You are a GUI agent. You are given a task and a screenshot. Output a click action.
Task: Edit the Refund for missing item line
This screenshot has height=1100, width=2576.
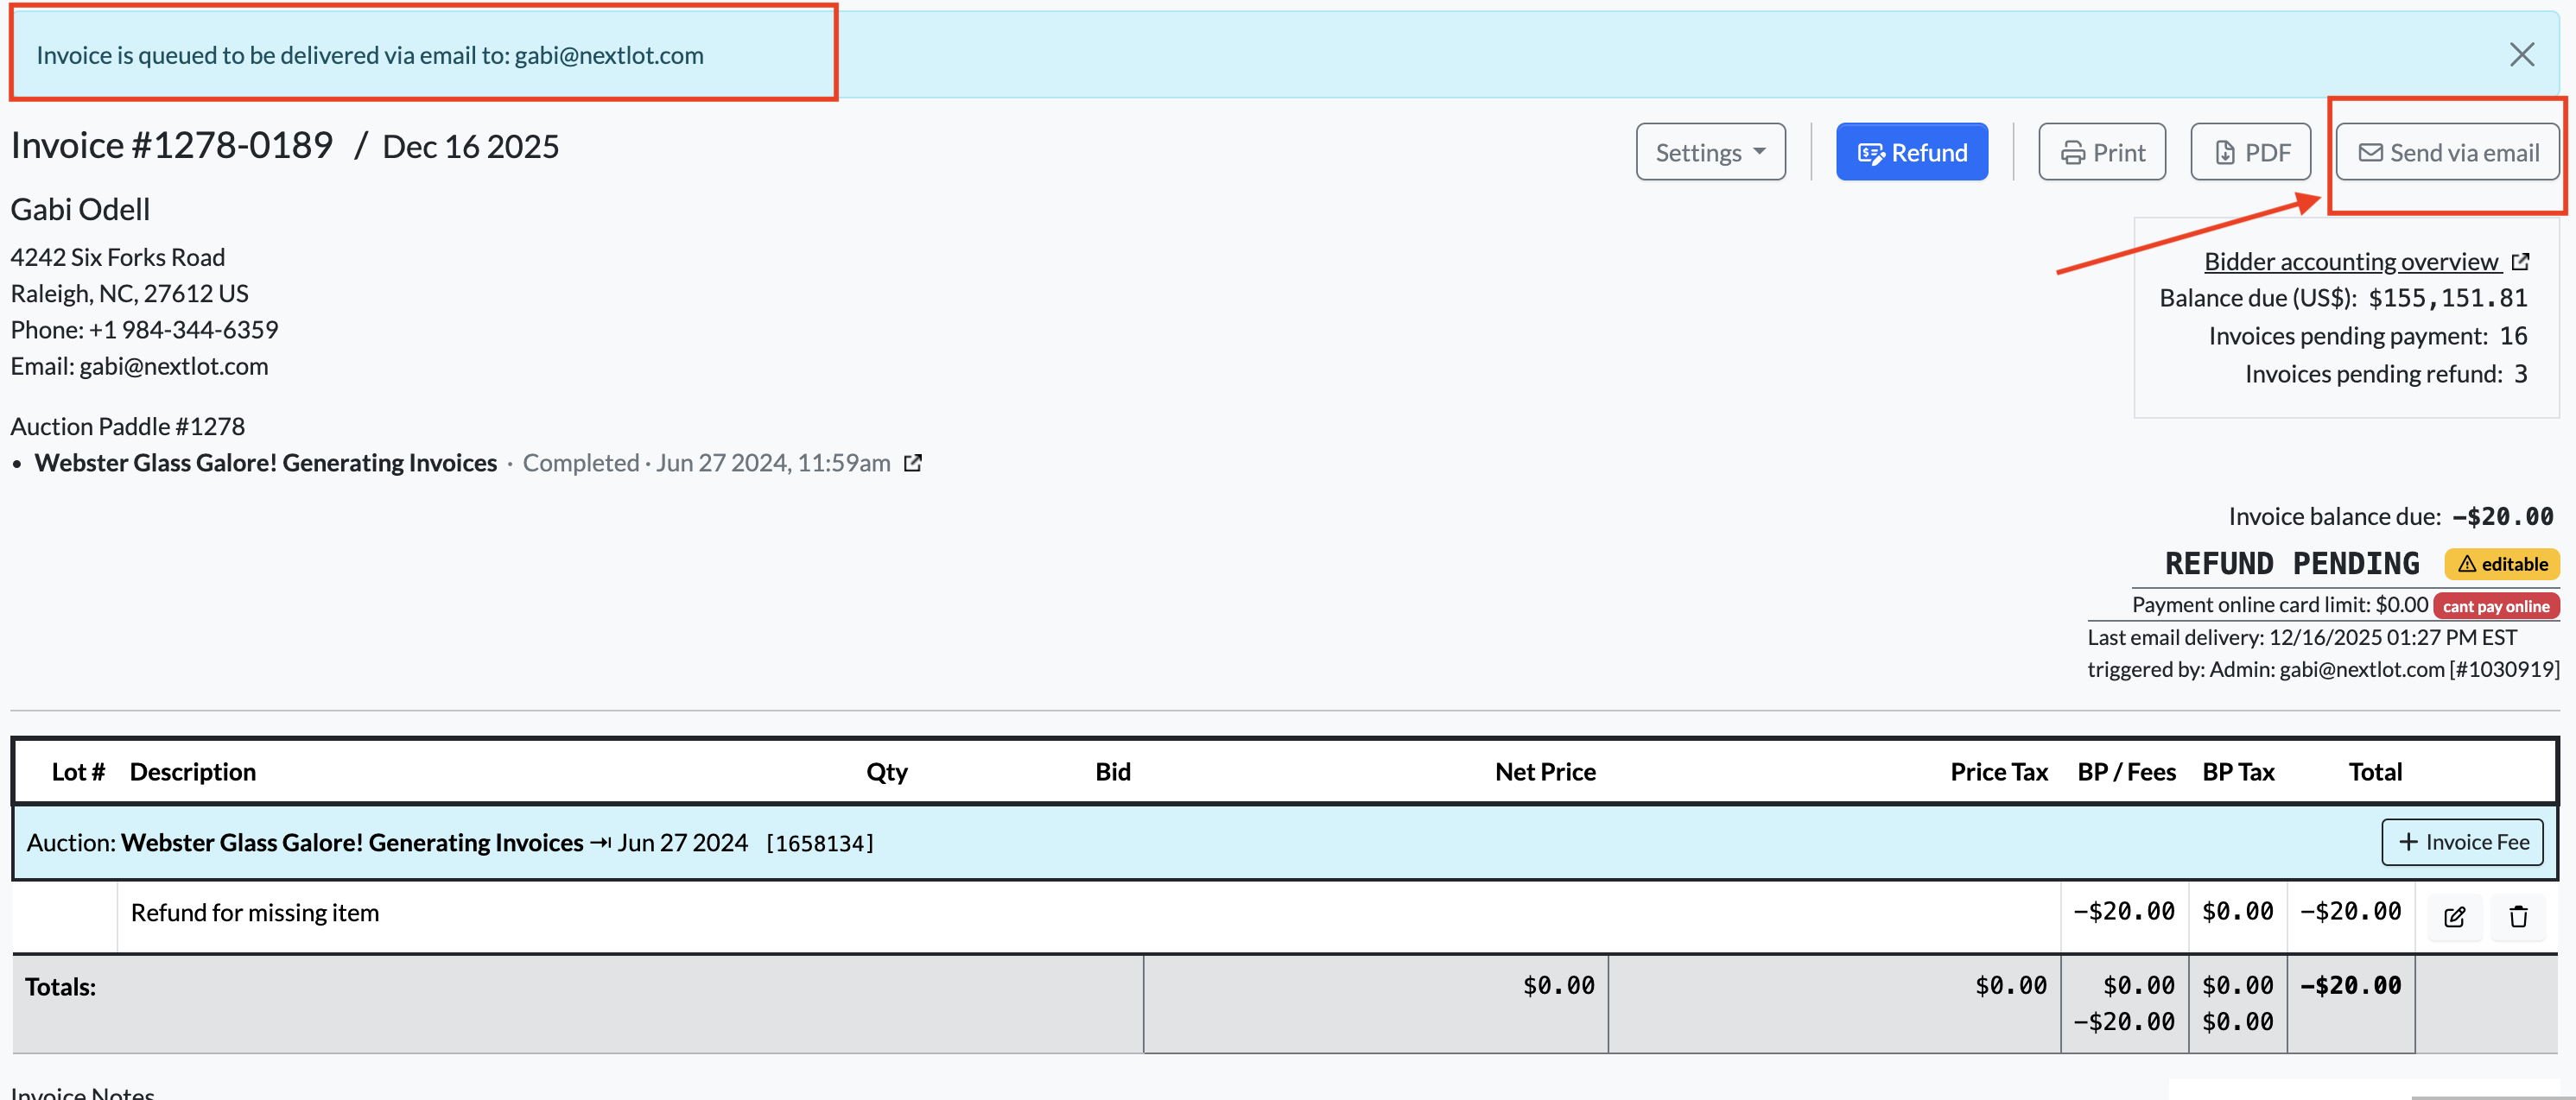2454,916
